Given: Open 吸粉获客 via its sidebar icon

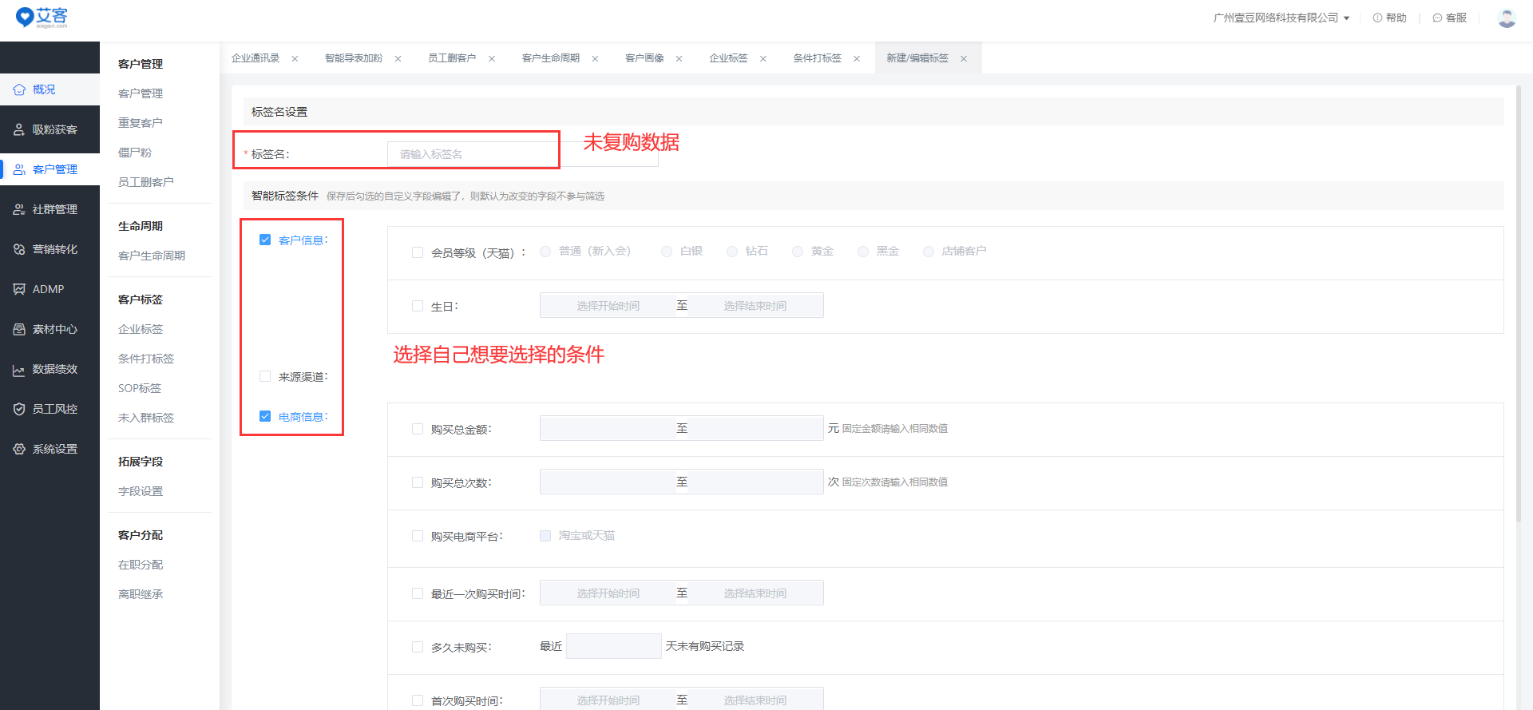Looking at the screenshot, I should [x=19, y=129].
